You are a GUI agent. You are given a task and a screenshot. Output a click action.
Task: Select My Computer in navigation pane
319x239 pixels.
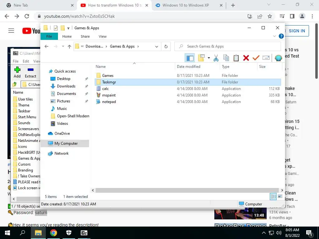click(x=65, y=143)
